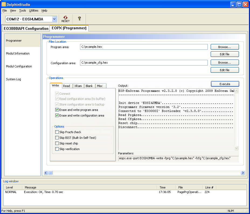The width and height of the screenshot is (250, 214).
Task: Switch to the Read operations tab
Action: click(x=67, y=86)
